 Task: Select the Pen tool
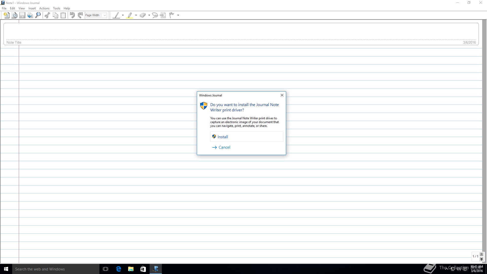click(116, 15)
